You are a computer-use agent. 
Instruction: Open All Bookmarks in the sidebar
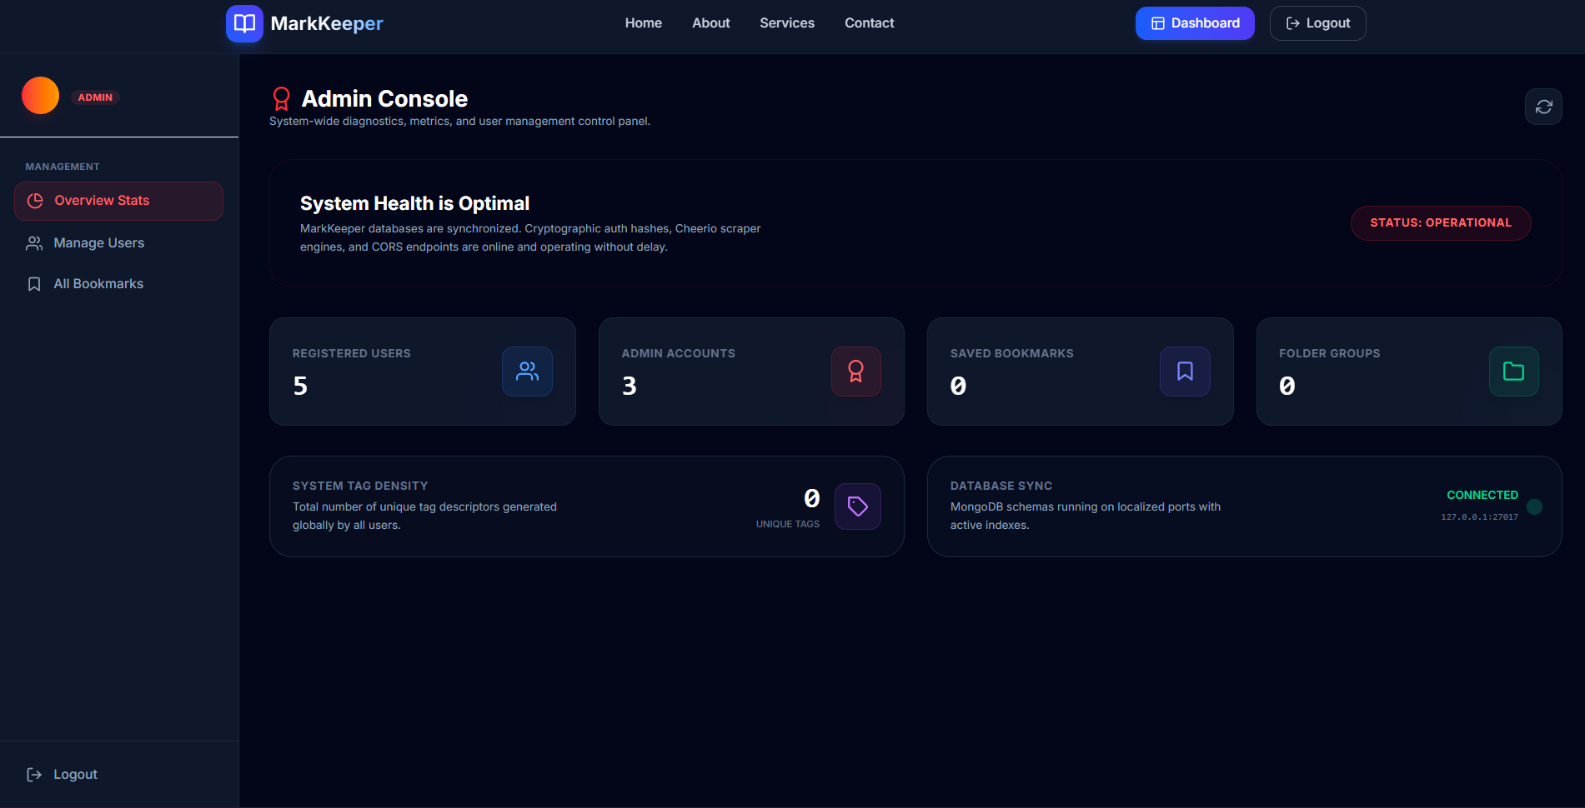(118, 284)
